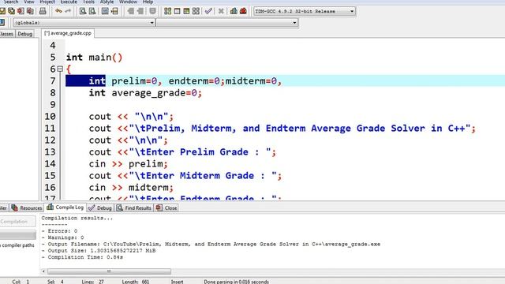The height and width of the screenshot is (284, 505).
Task: Open the Search menu
Action: pos(11,2)
